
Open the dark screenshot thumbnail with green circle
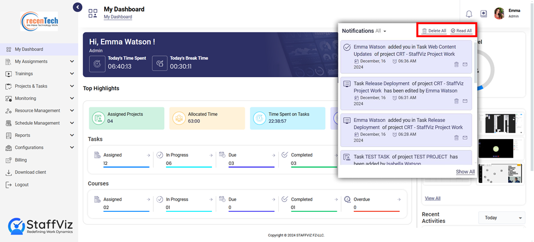click(x=500, y=148)
